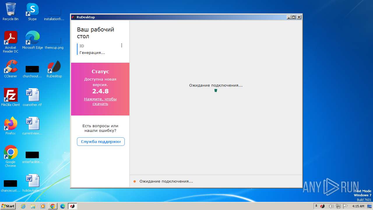
Task: Open Edge from the taskbar
Action: [63, 206]
